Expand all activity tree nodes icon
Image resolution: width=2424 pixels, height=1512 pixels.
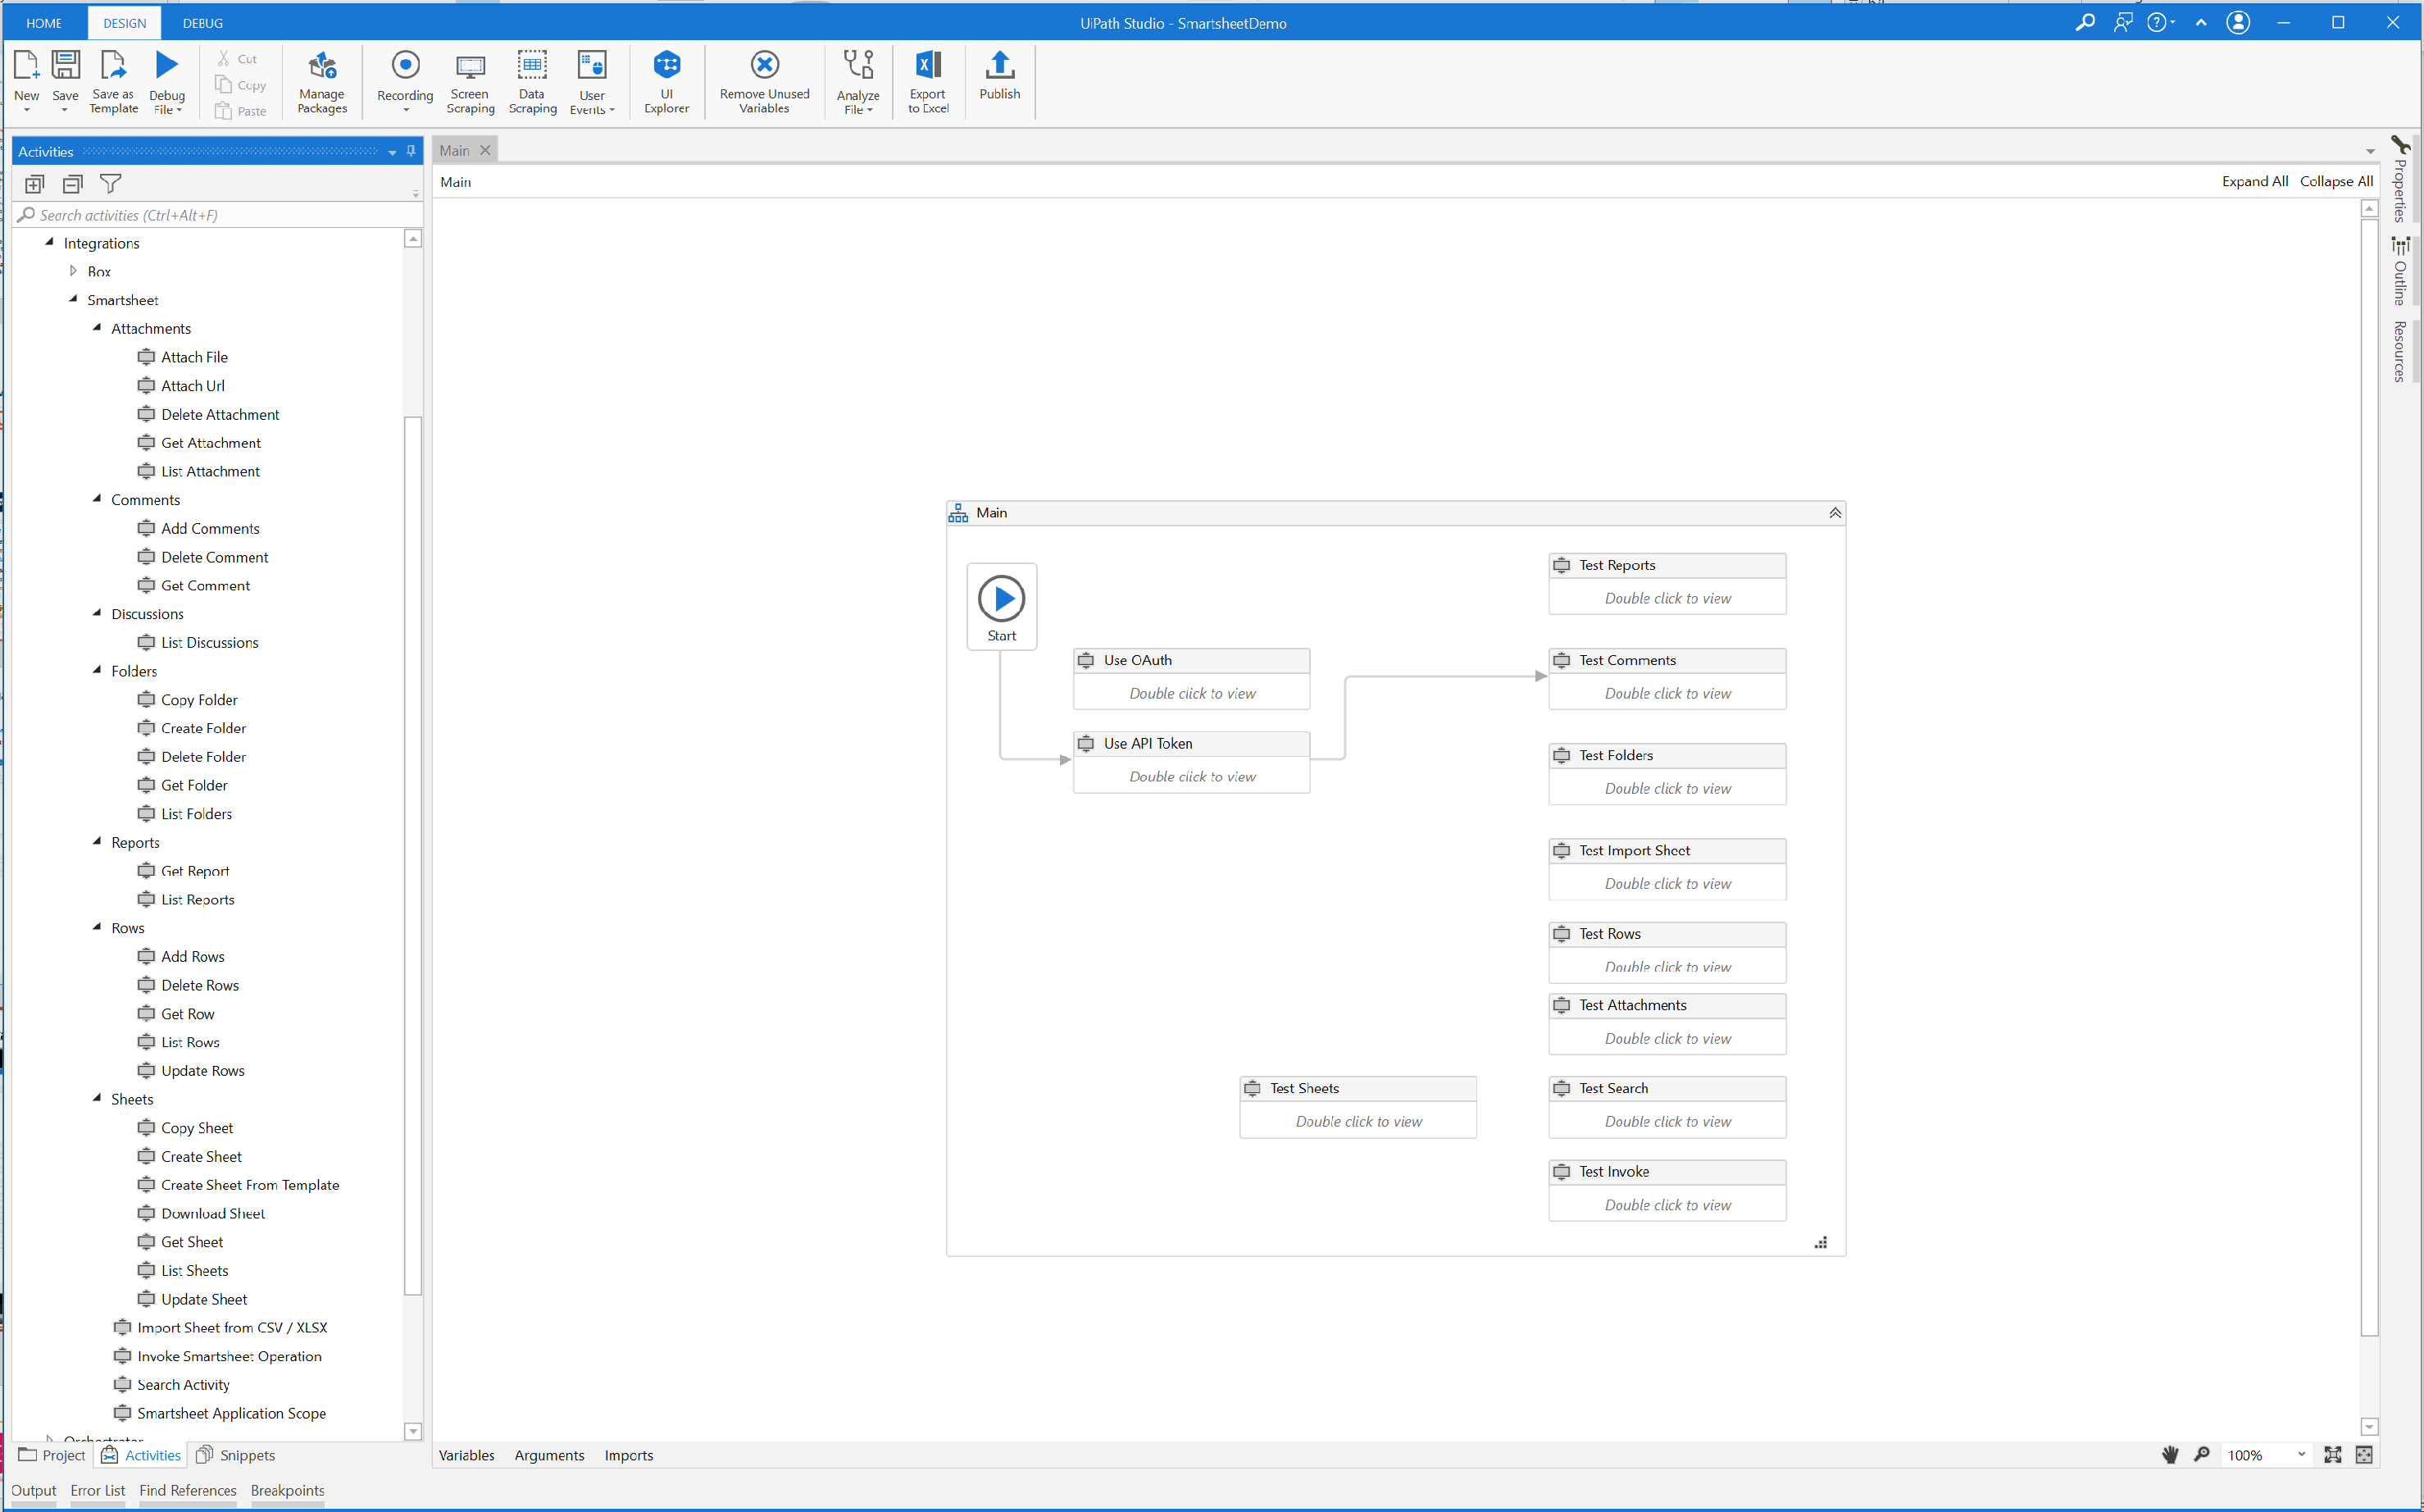[x=35, y=184]
